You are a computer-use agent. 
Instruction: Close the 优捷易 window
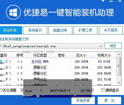point(120,1)
